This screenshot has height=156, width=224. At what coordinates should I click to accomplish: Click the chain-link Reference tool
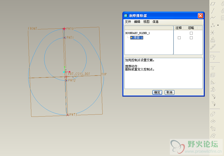(x=213, y=47)
